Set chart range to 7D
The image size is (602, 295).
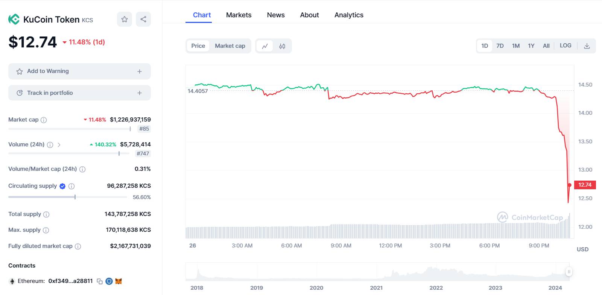click(x=500, y=46)
